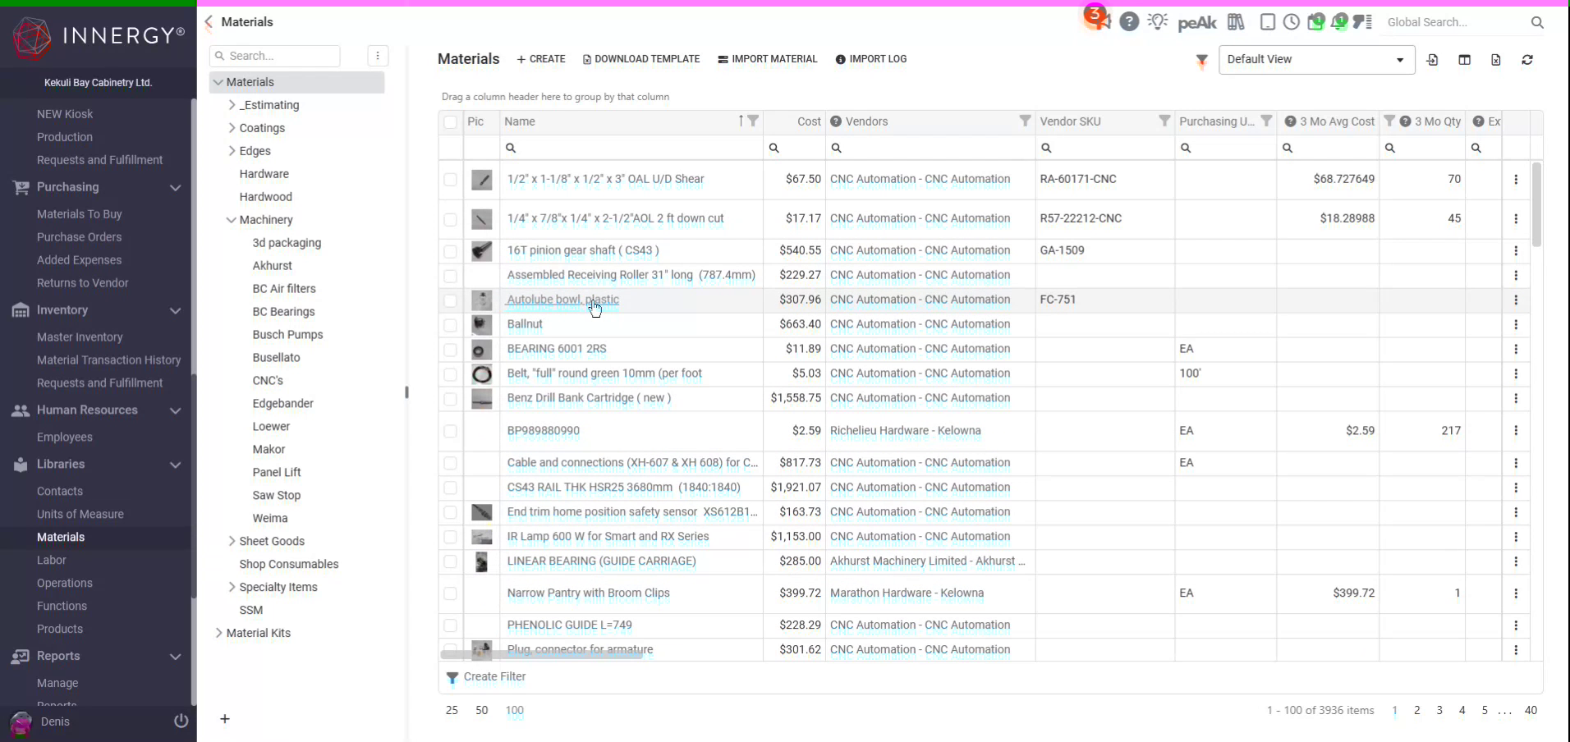Click the clock history icon
Image resolution: width=1570 pixels, height=742 pixels.
point(1292,22)
